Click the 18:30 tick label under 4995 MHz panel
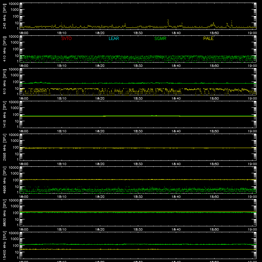The width and height of the screenshot is (262, 262). [x=138, y=197]
